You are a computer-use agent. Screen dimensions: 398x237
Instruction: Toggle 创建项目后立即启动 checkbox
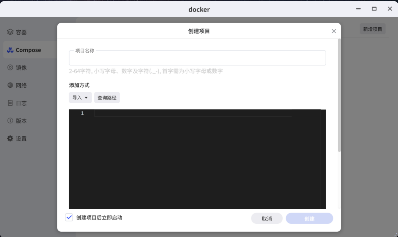(69, 218)
